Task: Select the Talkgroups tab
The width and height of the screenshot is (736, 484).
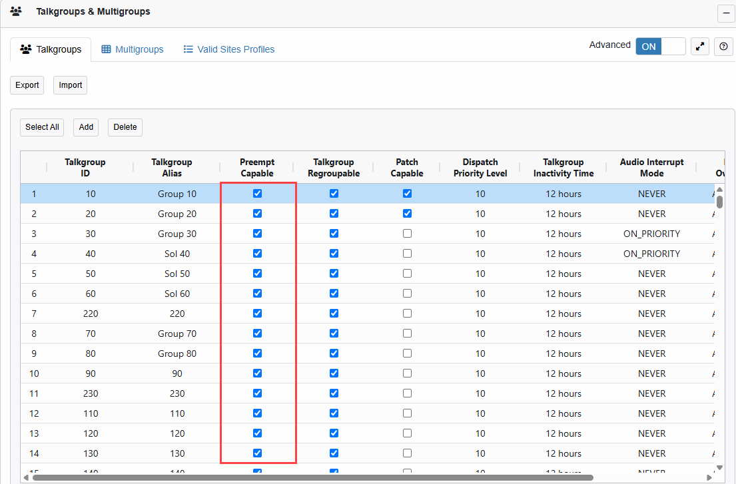Action: (x=51, y=49)
